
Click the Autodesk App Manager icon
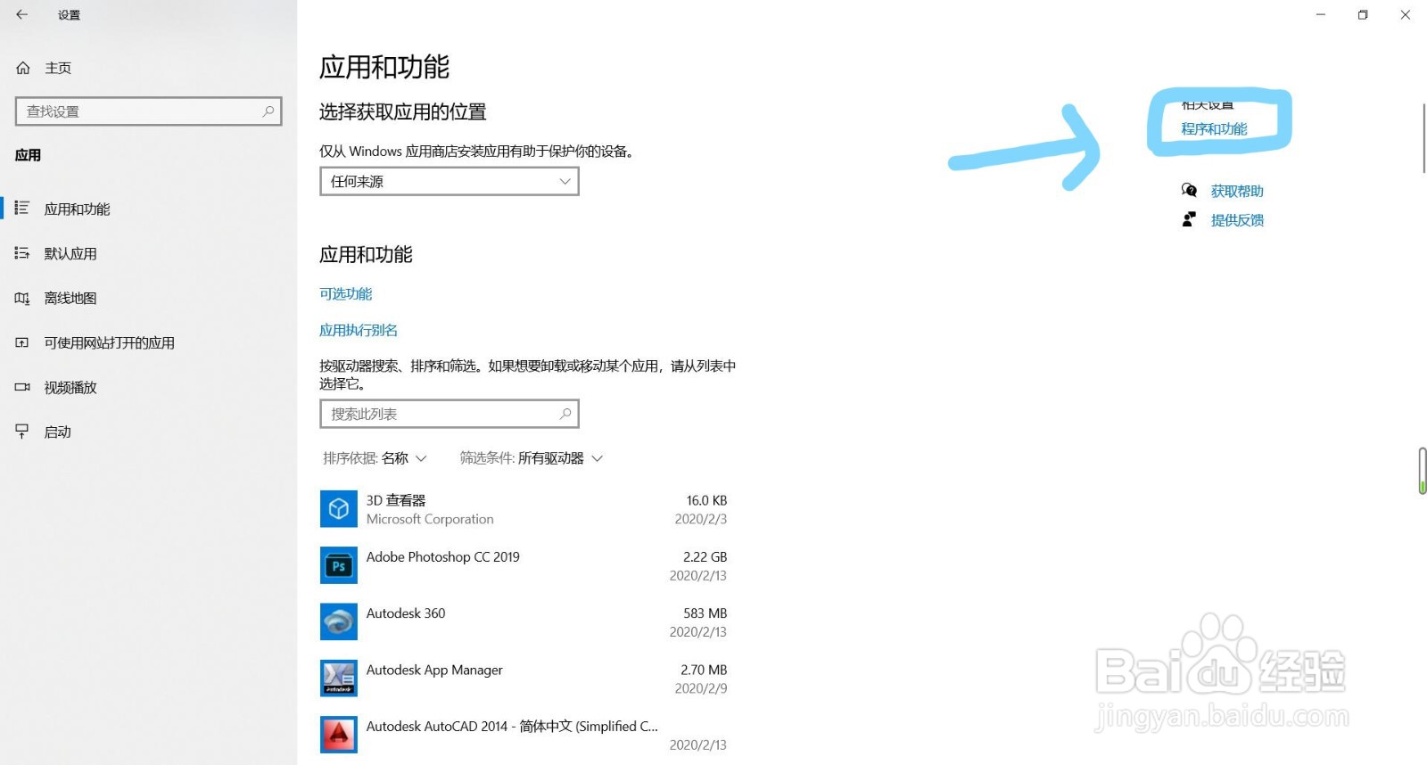click(x=339, y=679)
